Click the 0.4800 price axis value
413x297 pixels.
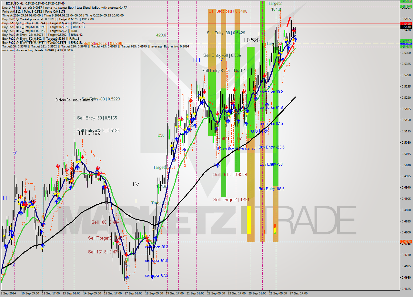click(x=406, y=232)
